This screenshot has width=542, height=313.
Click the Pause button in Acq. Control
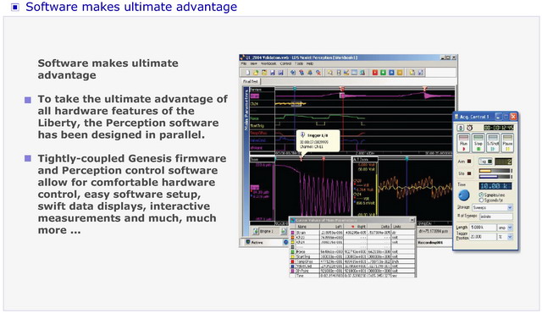coord(507,143)
